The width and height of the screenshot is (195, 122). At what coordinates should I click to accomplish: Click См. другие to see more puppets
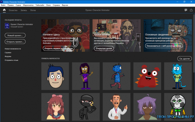point(185,59)
